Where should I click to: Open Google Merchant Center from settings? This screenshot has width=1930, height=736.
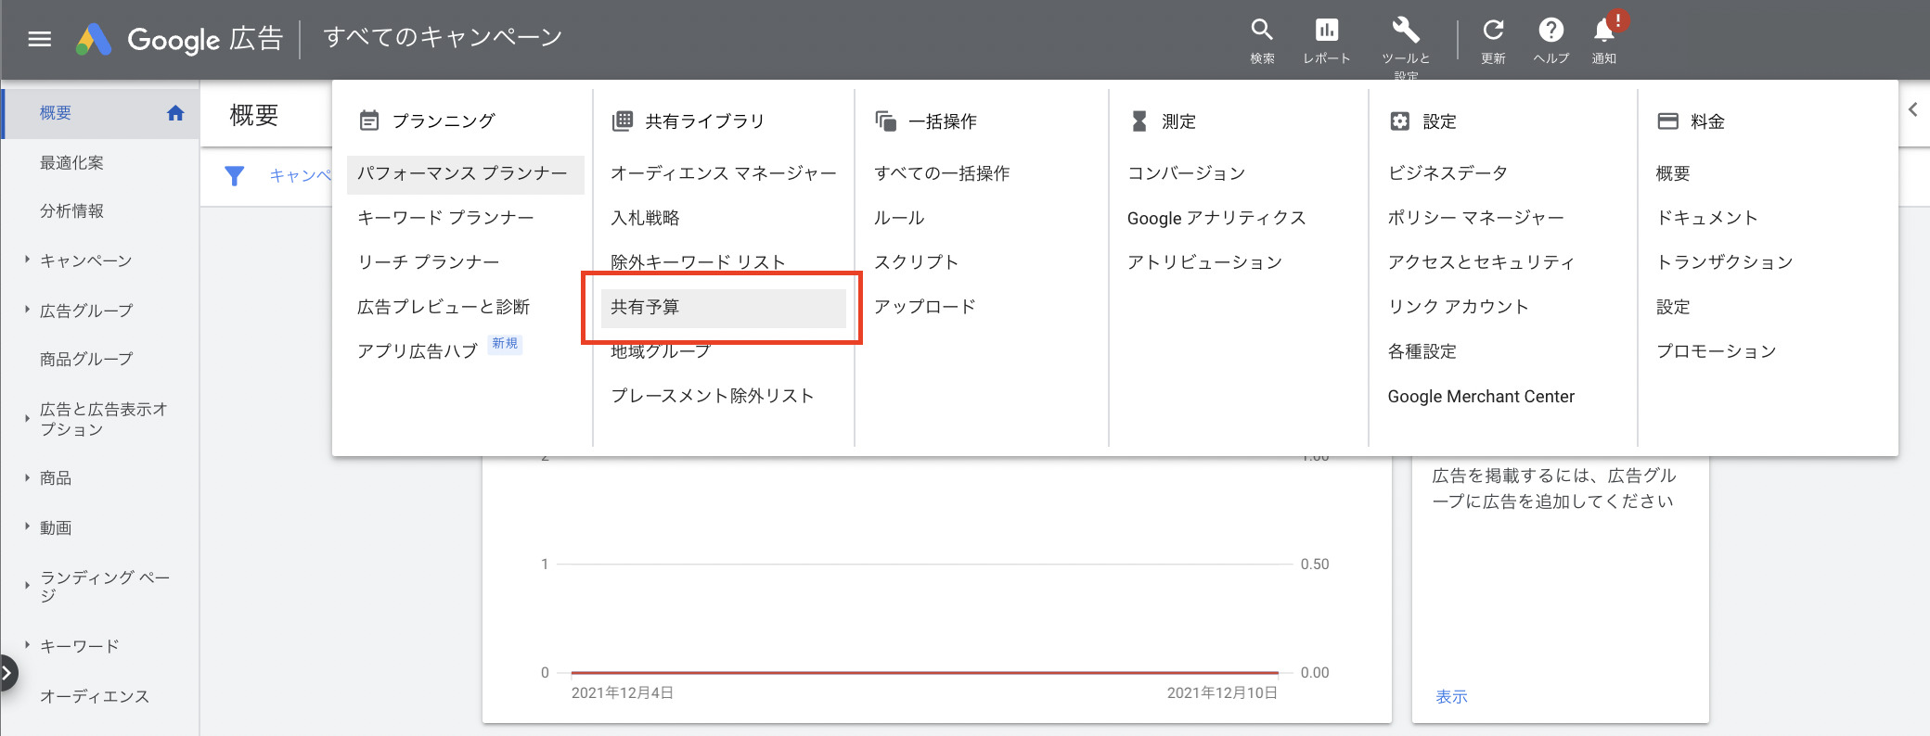[x=1481, y=397]
